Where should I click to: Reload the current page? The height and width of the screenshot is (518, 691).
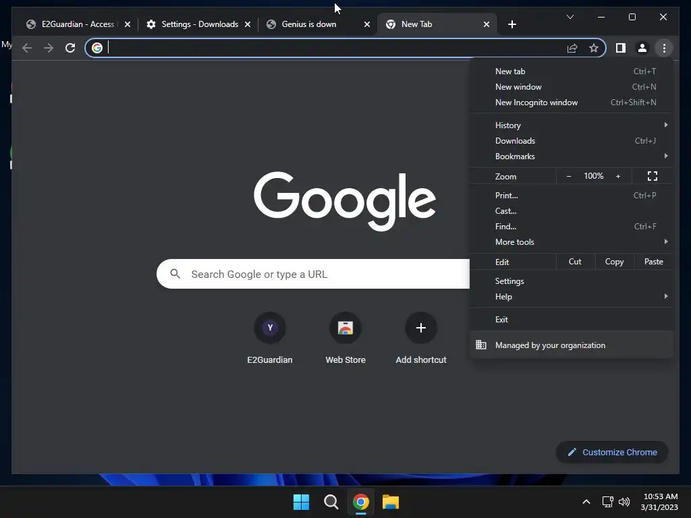click(x=70, y=48)
